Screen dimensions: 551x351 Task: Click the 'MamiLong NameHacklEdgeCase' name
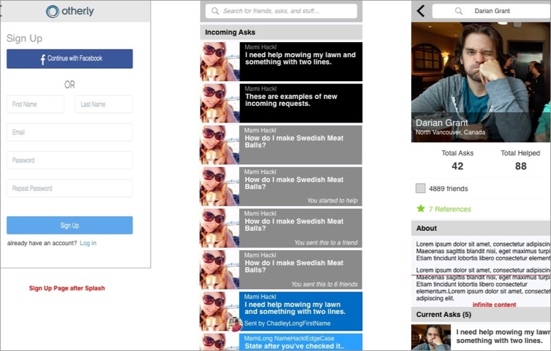click(x=289, y=339)
